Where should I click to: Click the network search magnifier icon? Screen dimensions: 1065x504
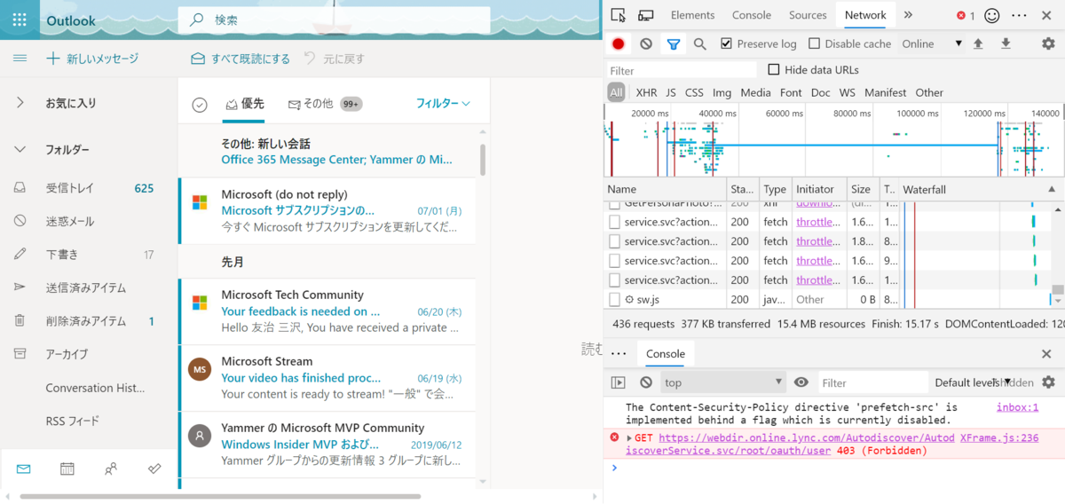[x=700, y=43]
